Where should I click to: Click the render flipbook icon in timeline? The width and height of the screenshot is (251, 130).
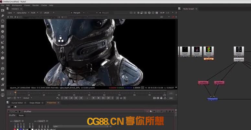click(x=154, y=98)
